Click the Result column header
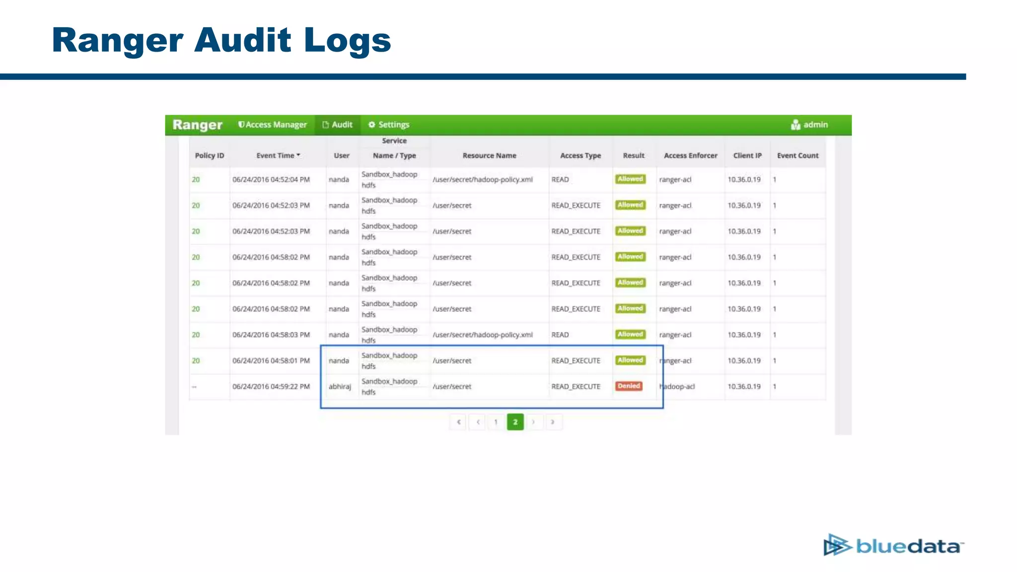This screenshot has width=1017, height=572. coord(634,155)
